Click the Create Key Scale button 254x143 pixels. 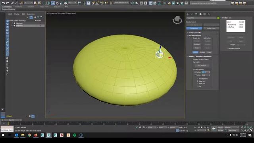(197, 48)
